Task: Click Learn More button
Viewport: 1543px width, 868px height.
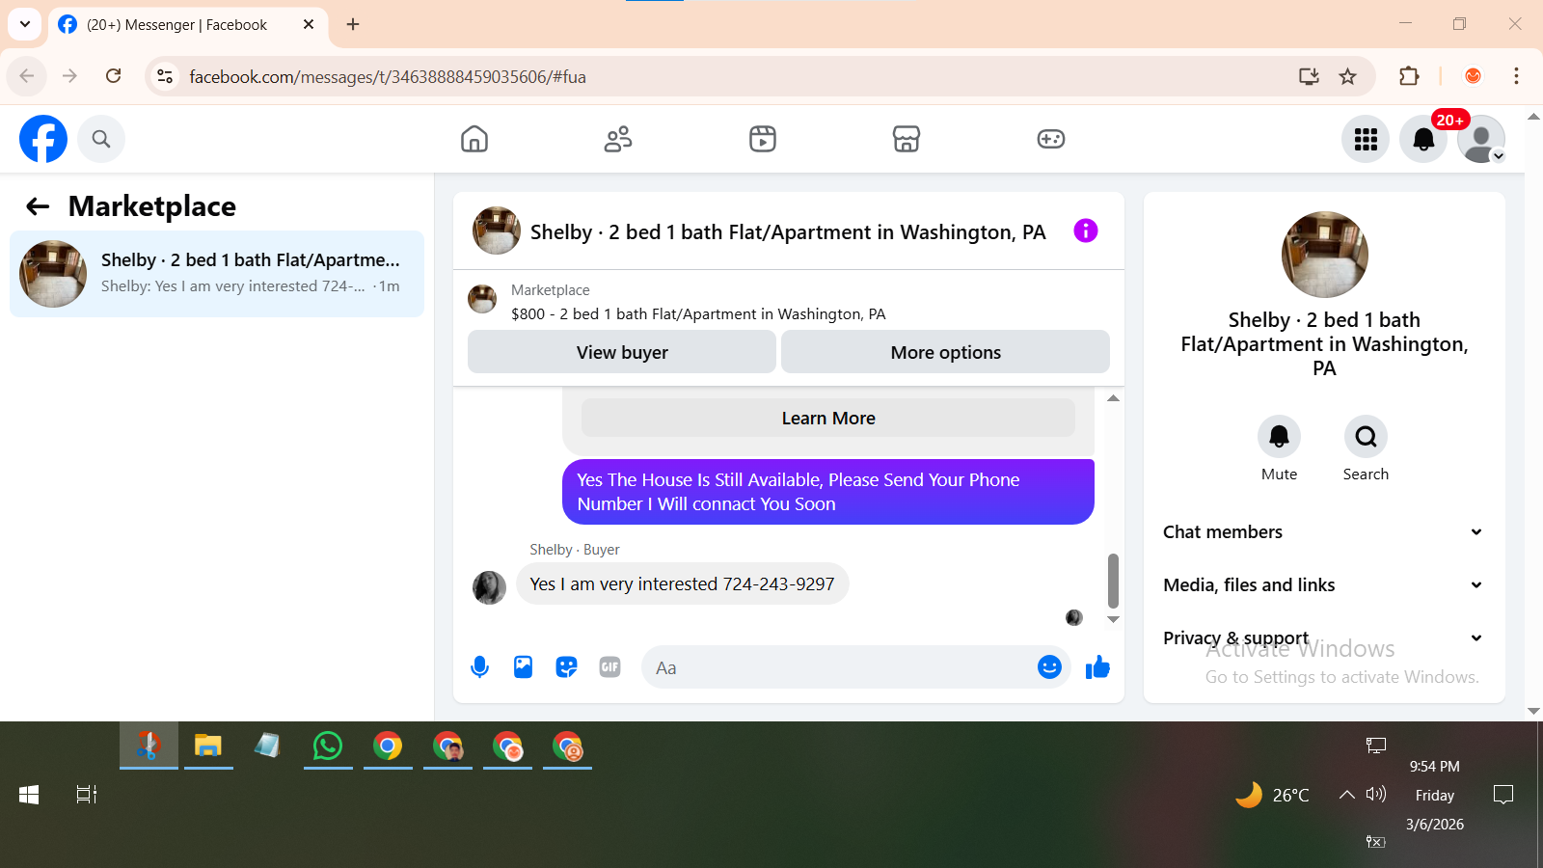Action: (x=828, y=419)
